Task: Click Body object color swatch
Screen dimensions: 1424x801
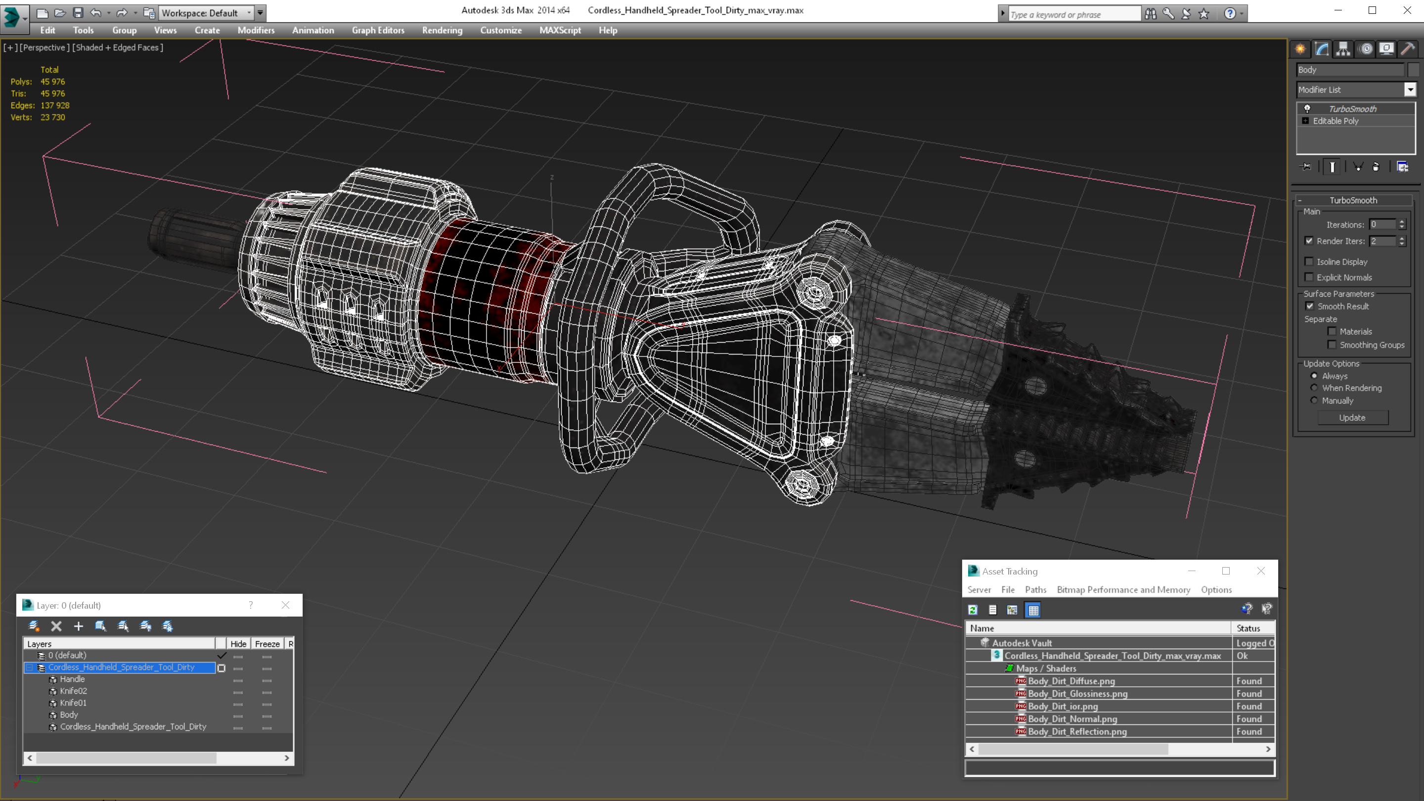Action: pos(1414,70)
